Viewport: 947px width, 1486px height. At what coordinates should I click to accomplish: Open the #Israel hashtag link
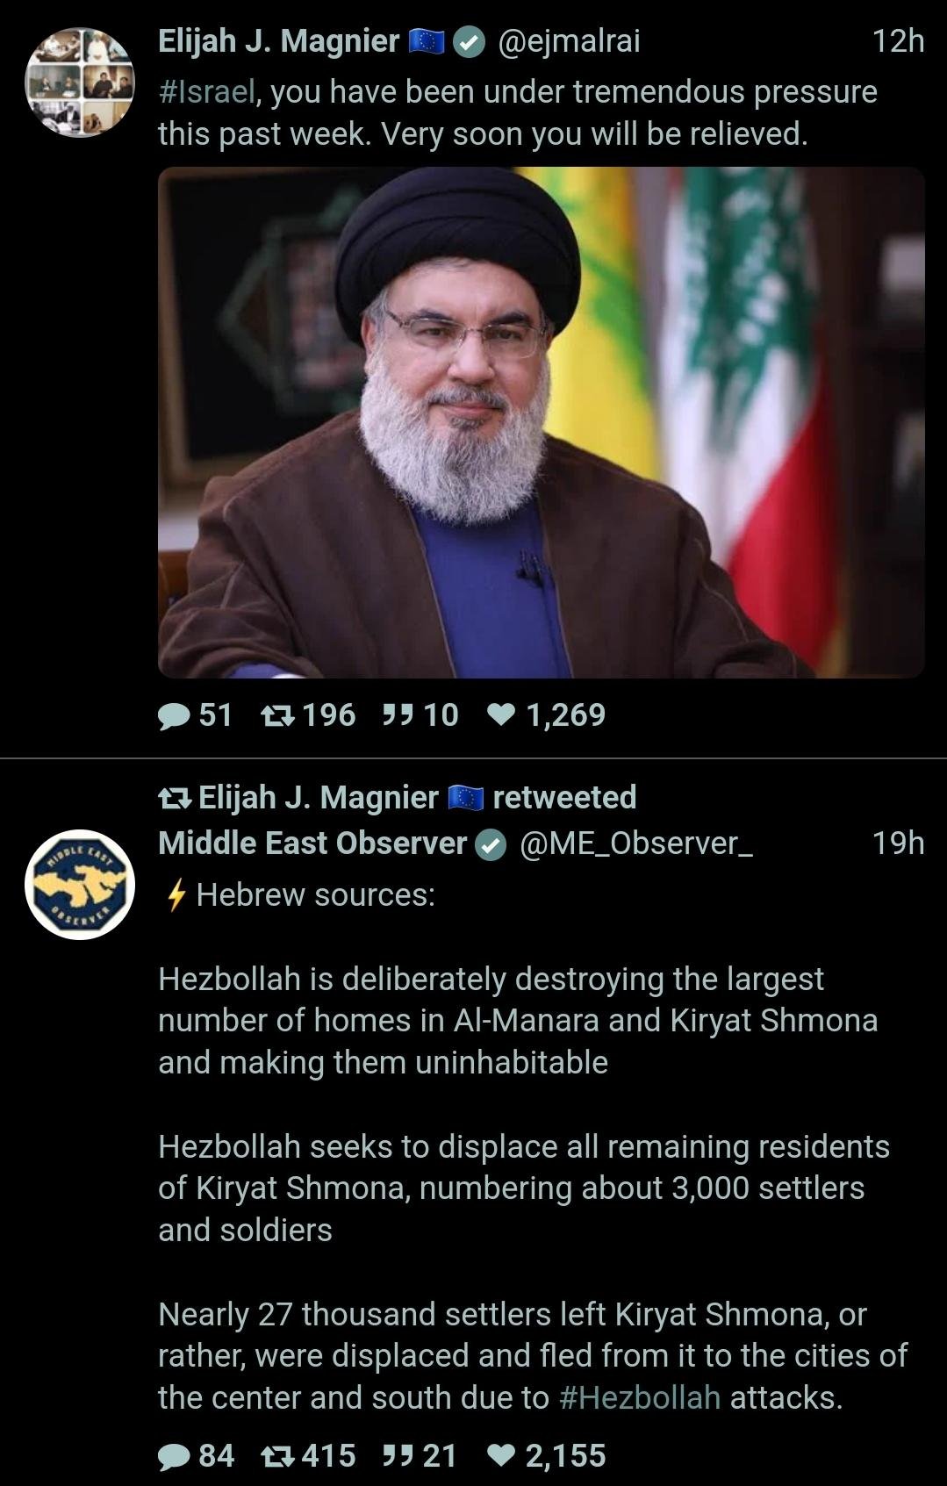207,92
